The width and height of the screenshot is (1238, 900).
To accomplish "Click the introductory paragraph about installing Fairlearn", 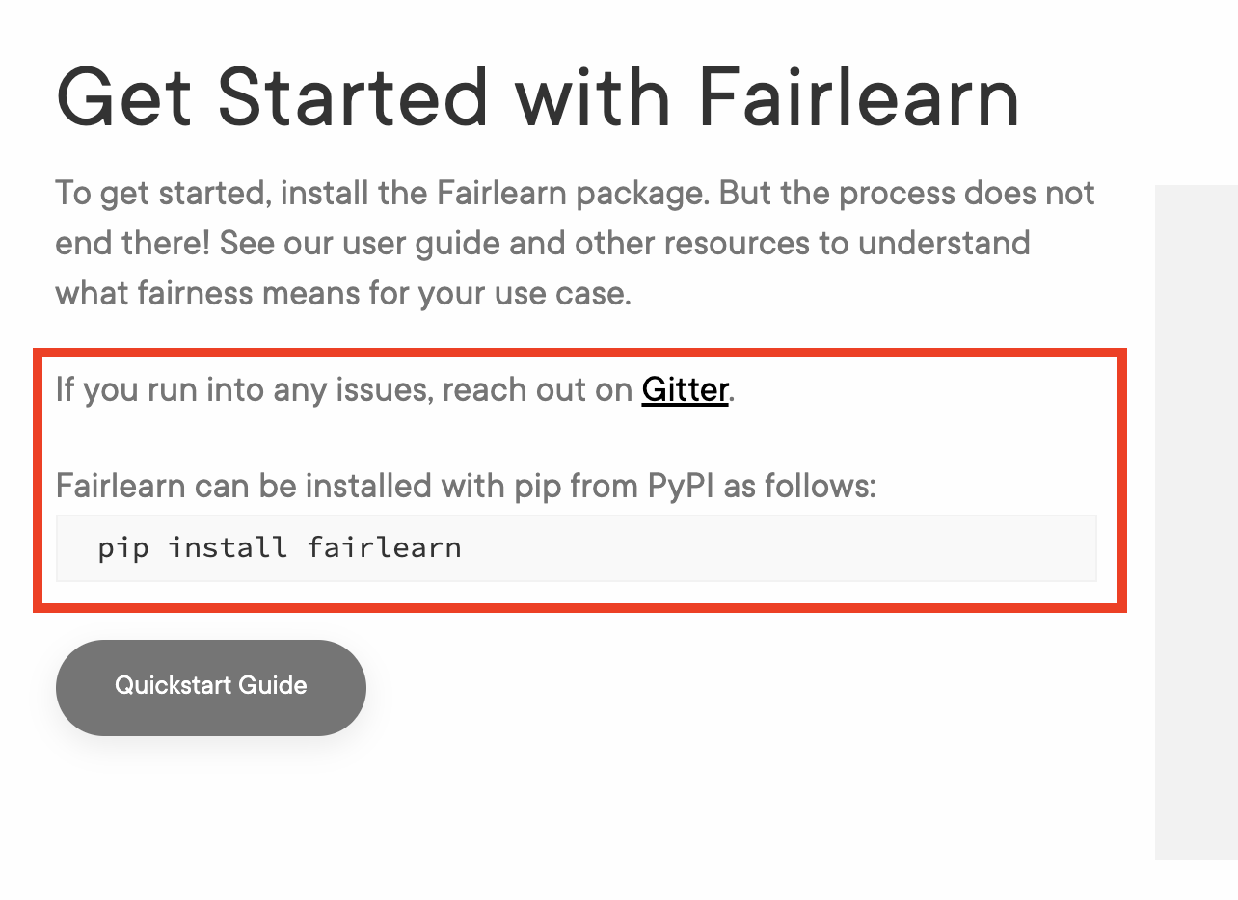I will tap(574, 243).
